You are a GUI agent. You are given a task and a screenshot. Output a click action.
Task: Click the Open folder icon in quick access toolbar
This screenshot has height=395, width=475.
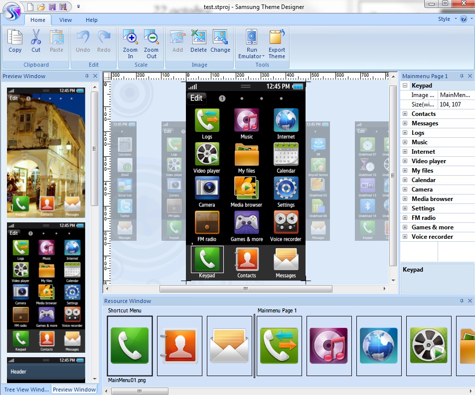(41, 6)
